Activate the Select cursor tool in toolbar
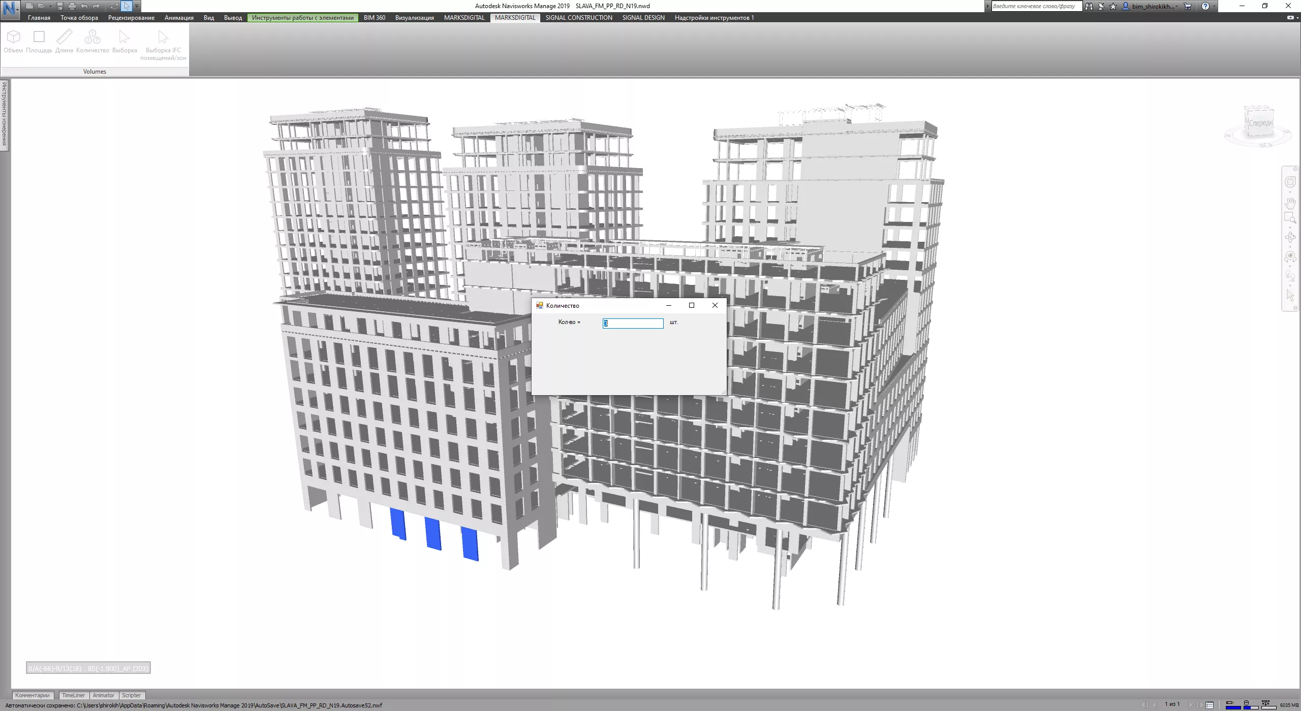Image resolution: width=1301 pixels, height=711 pixels. pyautogui.click(x=127, y=6)
